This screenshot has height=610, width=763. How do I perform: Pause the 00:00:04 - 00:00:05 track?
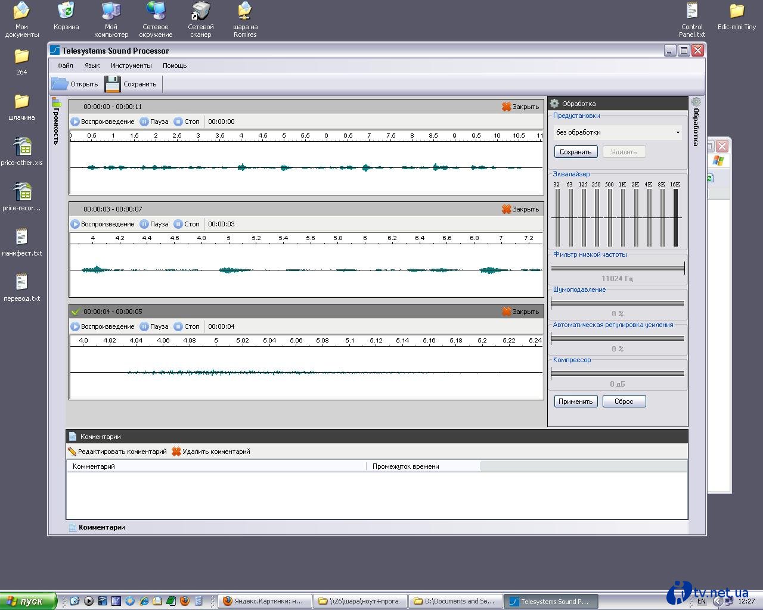154,326
